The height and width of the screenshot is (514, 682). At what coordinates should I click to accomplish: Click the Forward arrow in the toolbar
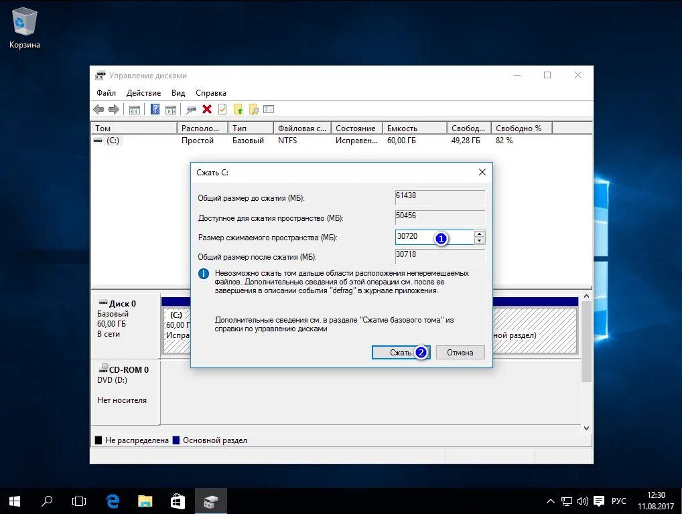[x=113, y=110]
